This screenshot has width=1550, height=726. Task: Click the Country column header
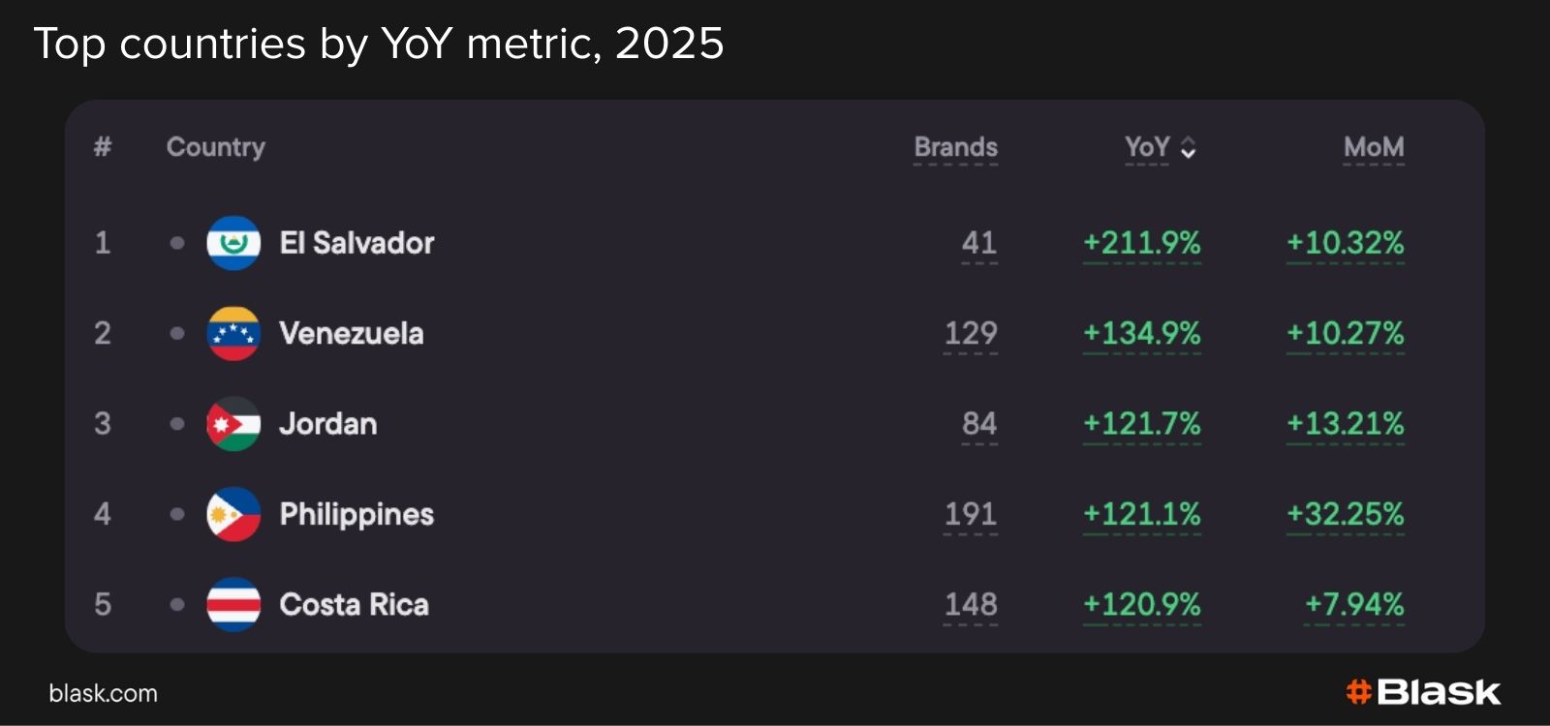click(x=215, y=147)
